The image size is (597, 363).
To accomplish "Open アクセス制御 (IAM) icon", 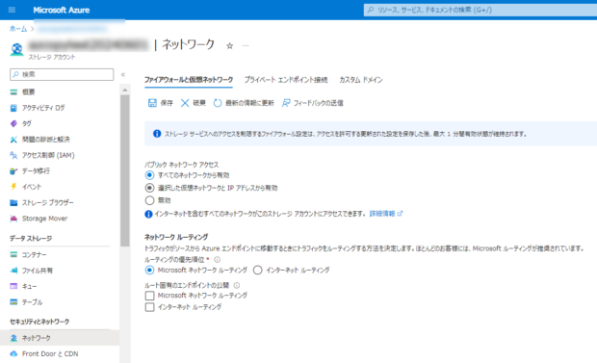I will click(x=13, y=155).
